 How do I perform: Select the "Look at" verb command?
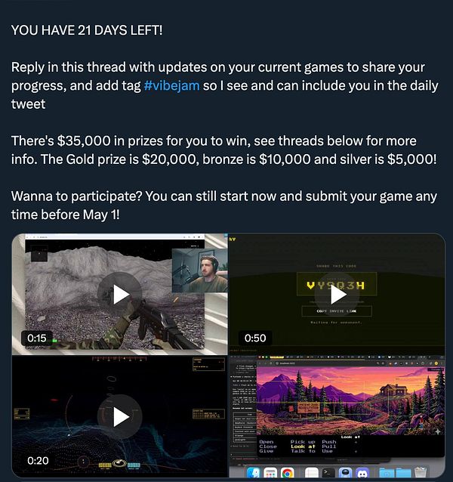303,446
